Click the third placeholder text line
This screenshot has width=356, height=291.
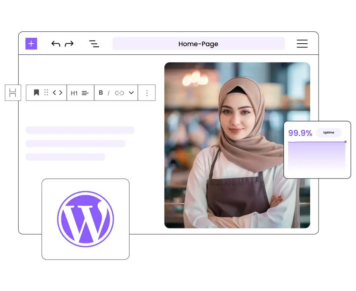click(65, 157)
